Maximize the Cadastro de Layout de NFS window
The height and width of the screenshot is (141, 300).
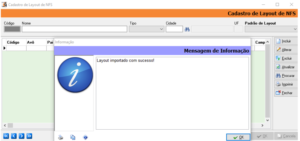click(277, 5)
